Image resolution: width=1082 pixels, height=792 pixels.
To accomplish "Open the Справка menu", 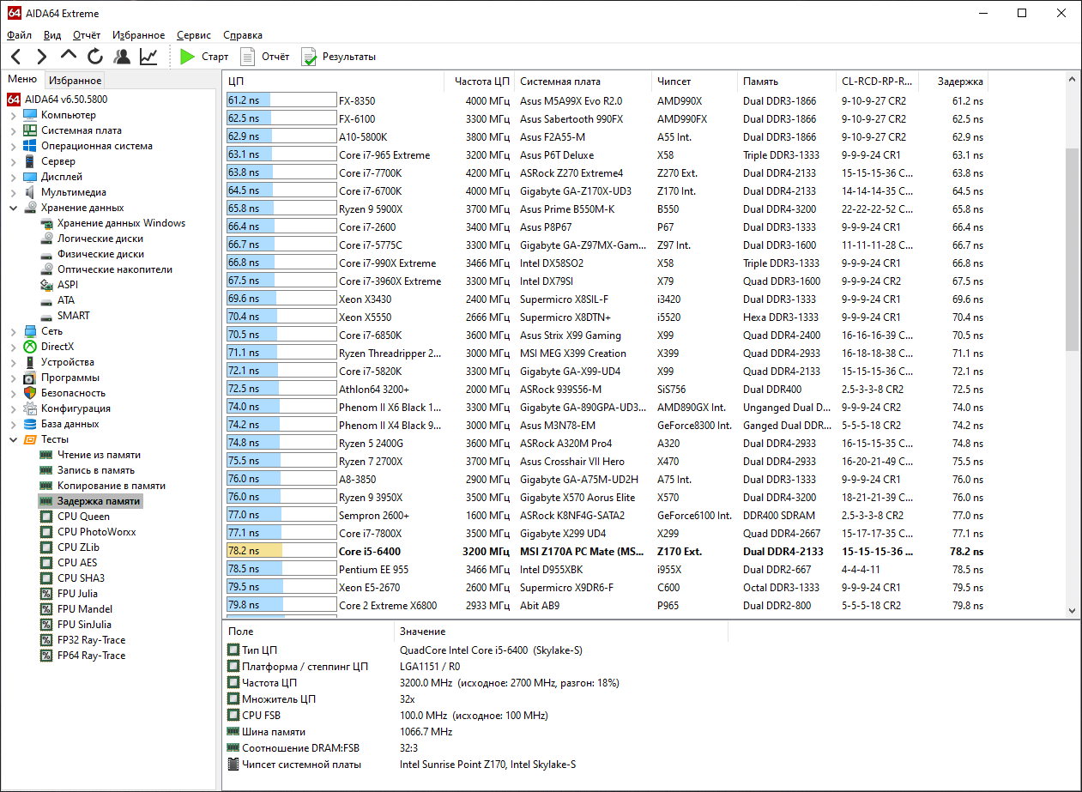I will tap(243, 35).
